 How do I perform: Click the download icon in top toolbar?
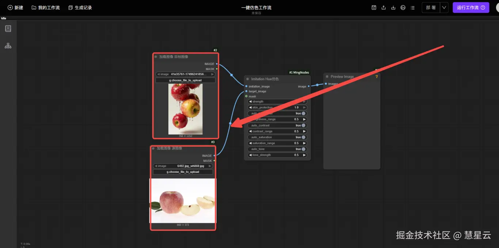393,8
